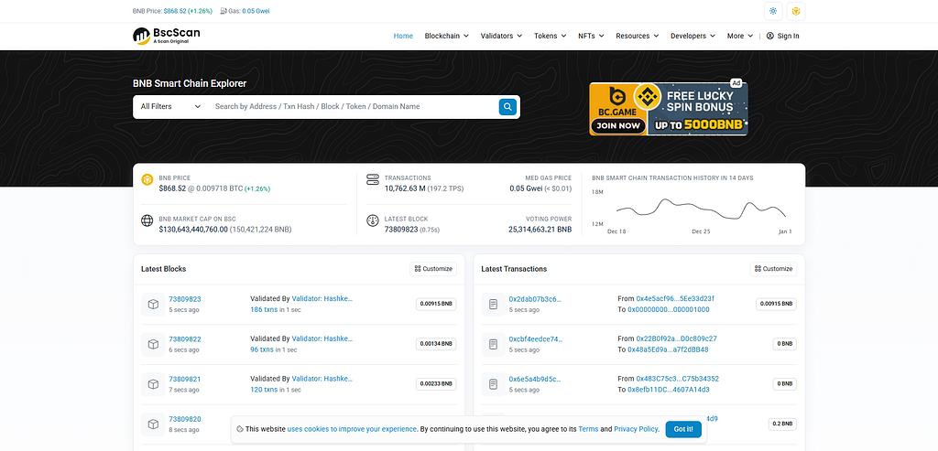Click the $130,643,440,760.00 market cap value
This screenshot has width=938, height=451.
tap(193, 230)
